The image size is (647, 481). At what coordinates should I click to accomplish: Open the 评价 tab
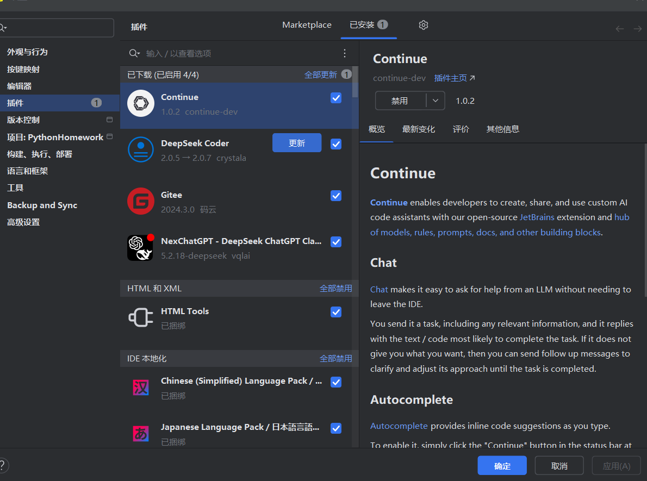point(461,129)
